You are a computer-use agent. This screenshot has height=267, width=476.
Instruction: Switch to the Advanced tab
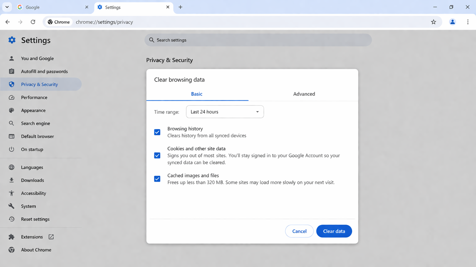(x=304, y=94)
